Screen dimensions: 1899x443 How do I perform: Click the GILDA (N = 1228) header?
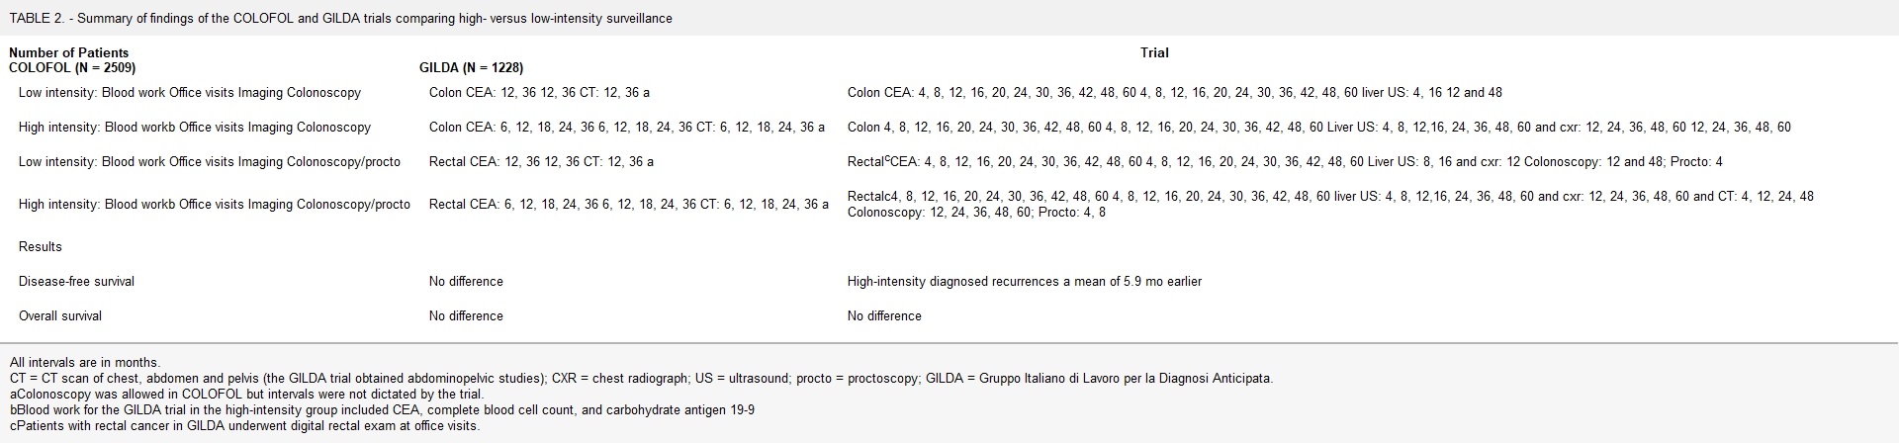point(472,68)
